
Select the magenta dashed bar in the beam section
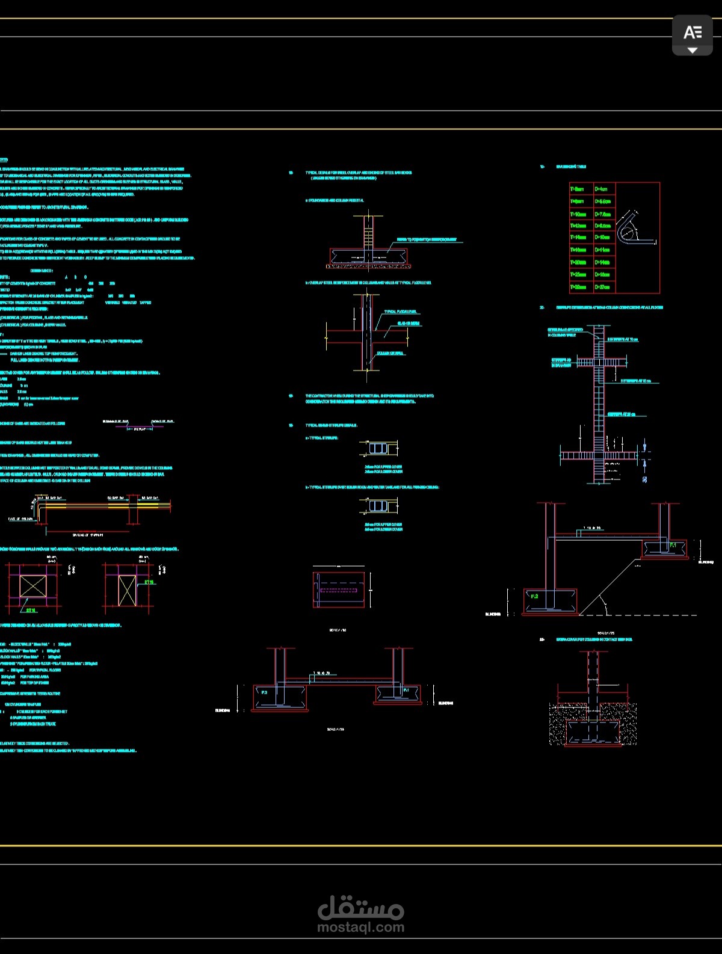click(x=339, y=590)
